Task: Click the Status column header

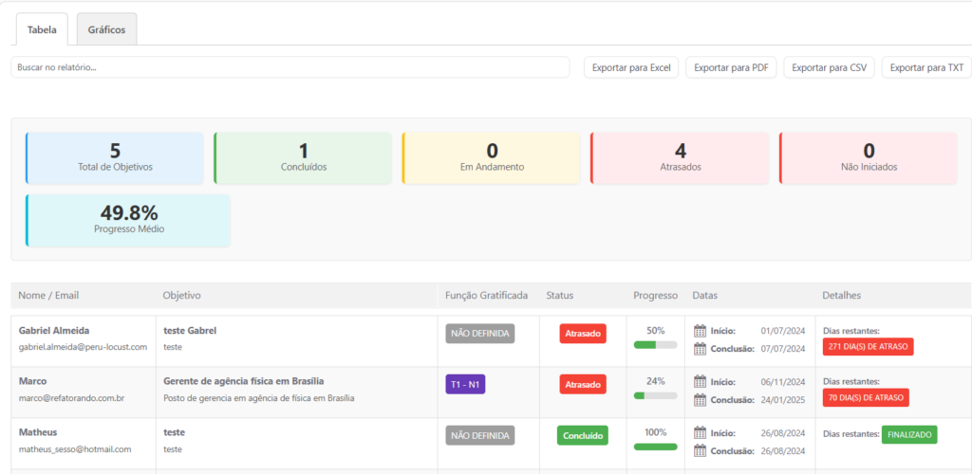Action: 559,296
